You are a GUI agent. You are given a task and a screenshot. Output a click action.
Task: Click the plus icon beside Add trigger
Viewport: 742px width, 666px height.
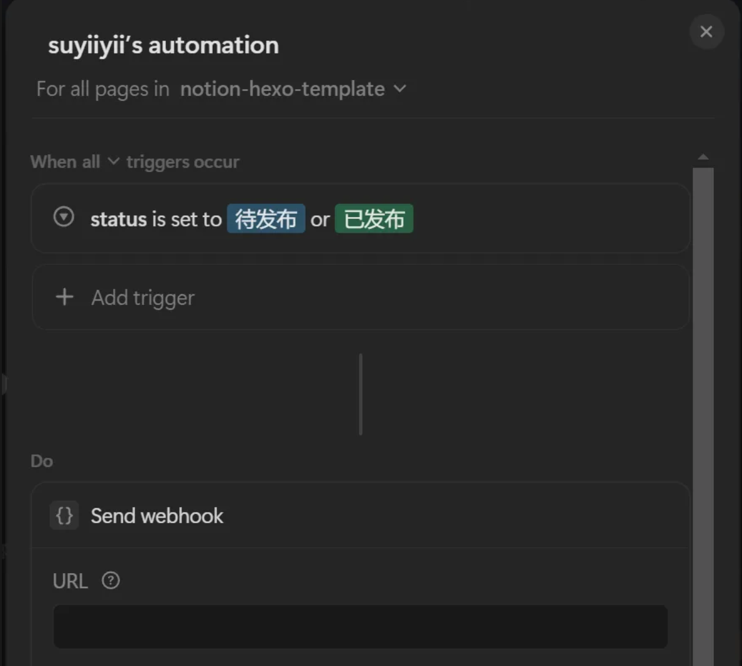coord(64,297)
